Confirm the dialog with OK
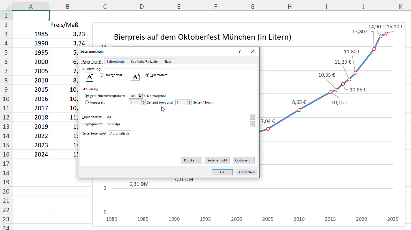Screen dimensions: 411x230 pyautogui.click(x=222, y=172)
